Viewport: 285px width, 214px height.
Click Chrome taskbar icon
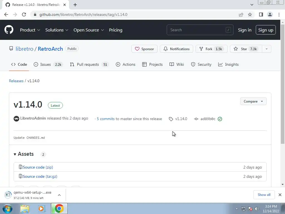(x=59, y=208)
